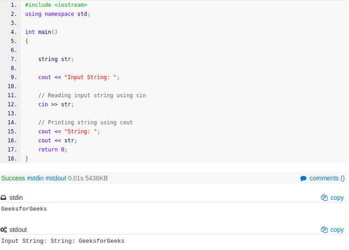The width and height of the screenshot is (349, 250).
Task: Click the copy icon beside stdout
Action: (324, 230)
